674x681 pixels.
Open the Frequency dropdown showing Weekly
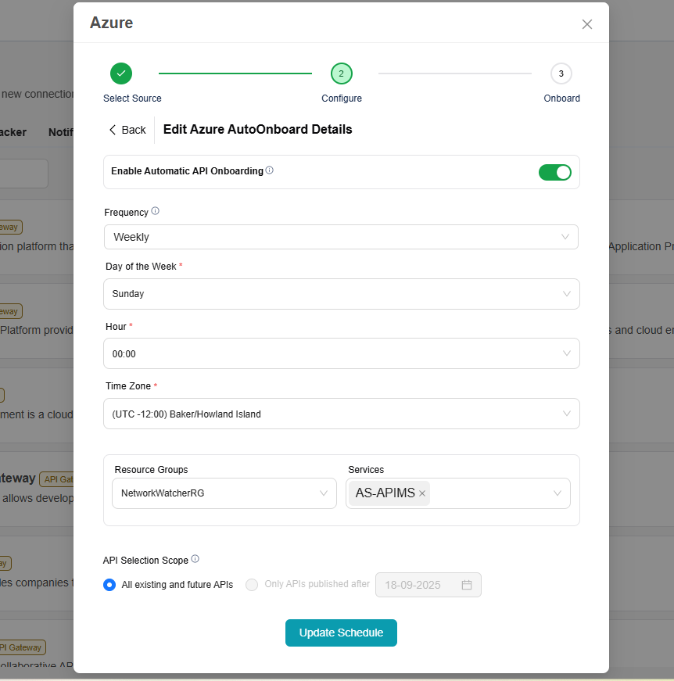pos(341,237)
